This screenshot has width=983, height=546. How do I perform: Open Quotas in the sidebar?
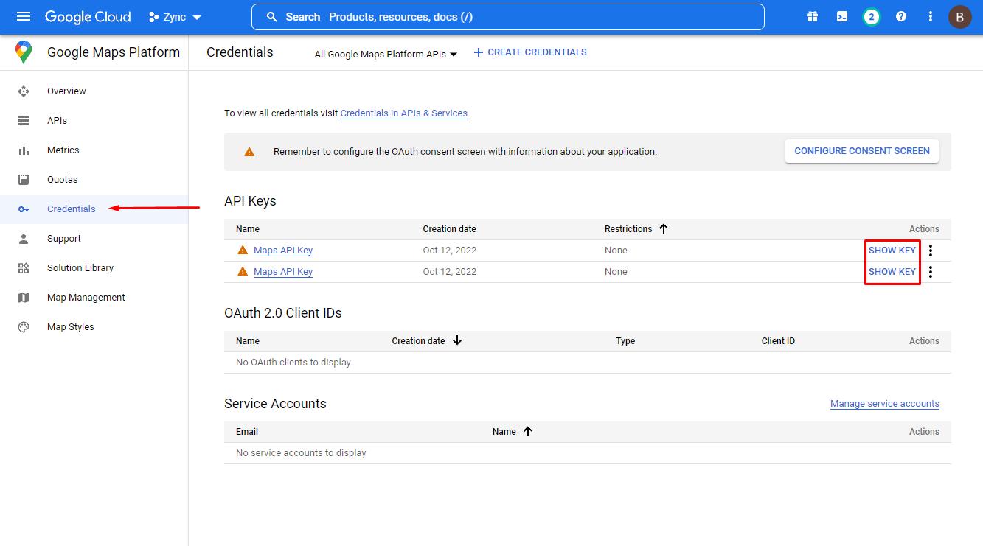pos(62,180)
